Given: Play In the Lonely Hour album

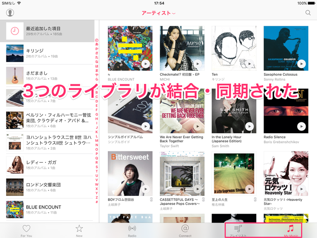Looking at the screenshot, I should pos(250,126).
